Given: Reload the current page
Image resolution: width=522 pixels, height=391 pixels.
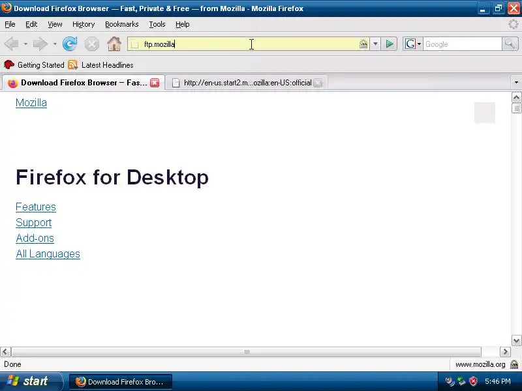Looking at the screenshot, I should pos(70,44).
